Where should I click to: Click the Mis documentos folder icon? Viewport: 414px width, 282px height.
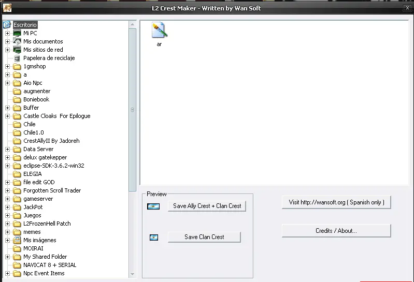(x=17, y=41)
